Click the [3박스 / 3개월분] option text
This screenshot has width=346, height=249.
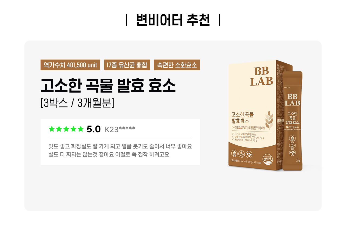point(77,103)
